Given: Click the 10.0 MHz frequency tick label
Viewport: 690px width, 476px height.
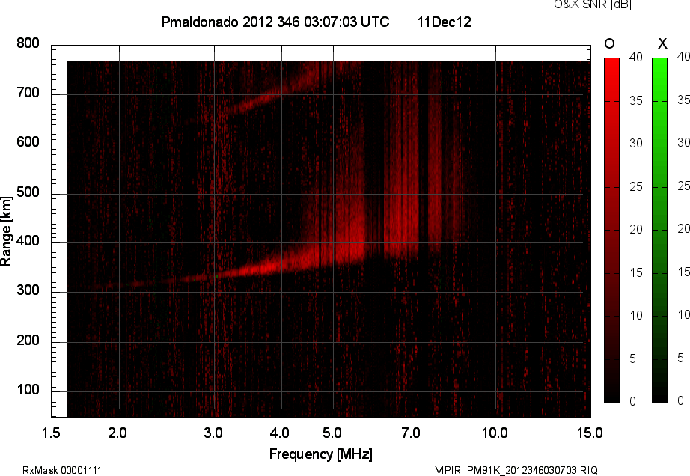Looking at the screenshot, I should (495, 433).
